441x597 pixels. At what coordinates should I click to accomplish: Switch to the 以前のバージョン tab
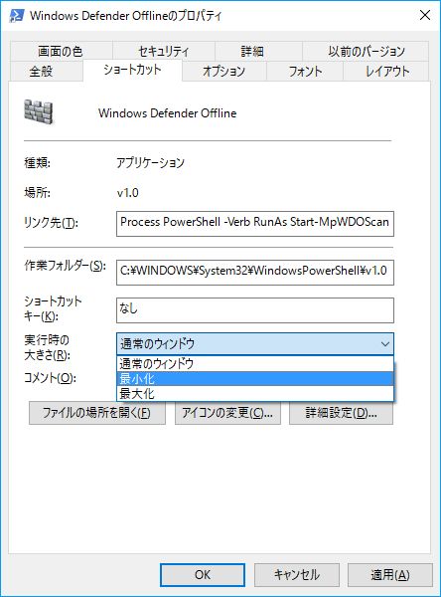pyautogui.click(x=366, y=51)
